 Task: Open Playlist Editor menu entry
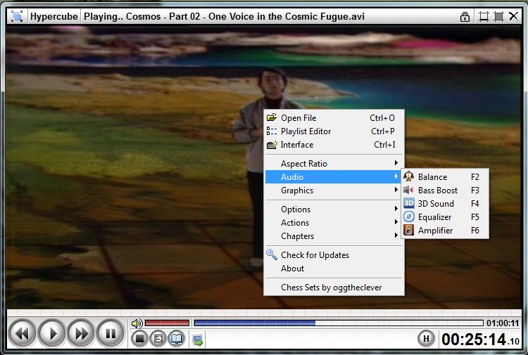[334, 131]
